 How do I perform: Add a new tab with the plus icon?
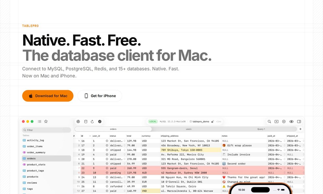300,129
